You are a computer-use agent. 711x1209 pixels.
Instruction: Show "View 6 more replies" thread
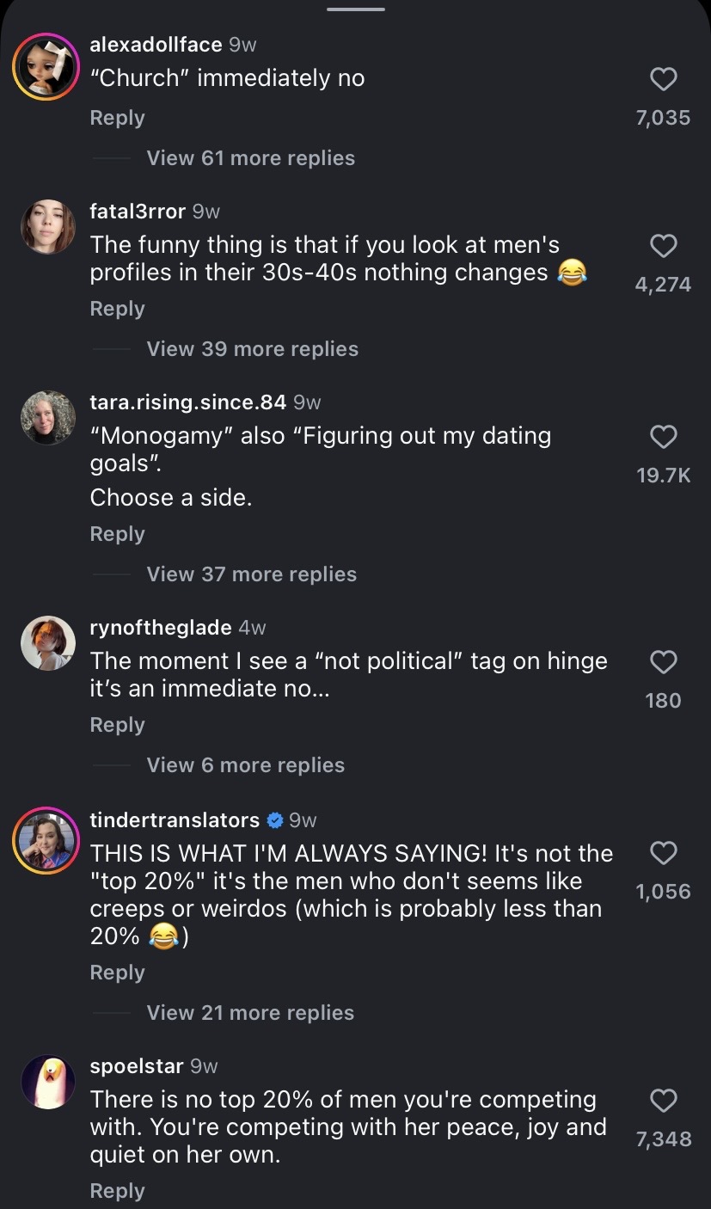pyautogui.click(x=245, y=765)
